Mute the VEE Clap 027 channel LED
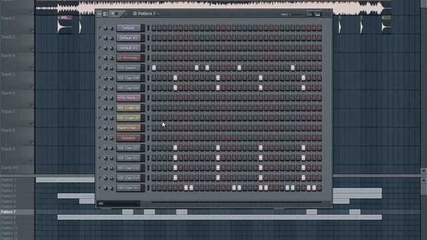This screenshot has width=427, height=240. point(99,148)
